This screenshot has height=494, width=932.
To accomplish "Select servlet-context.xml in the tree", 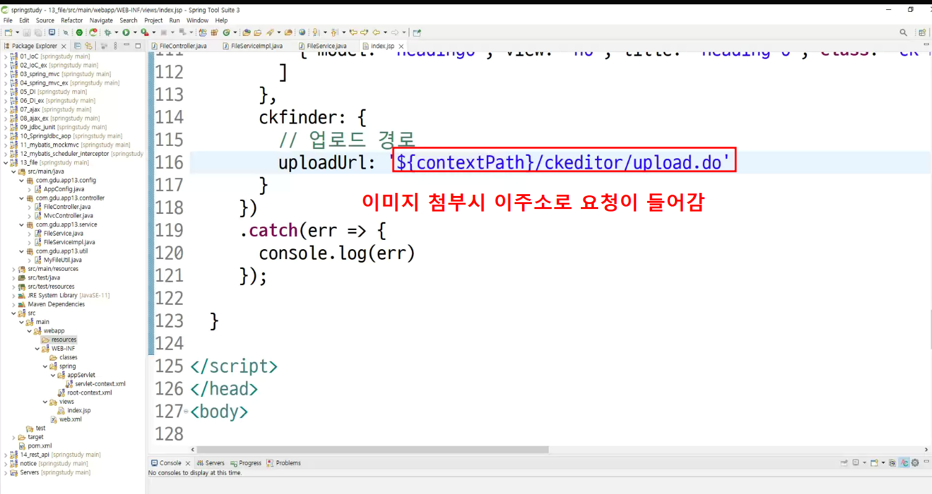I will 96,384.
